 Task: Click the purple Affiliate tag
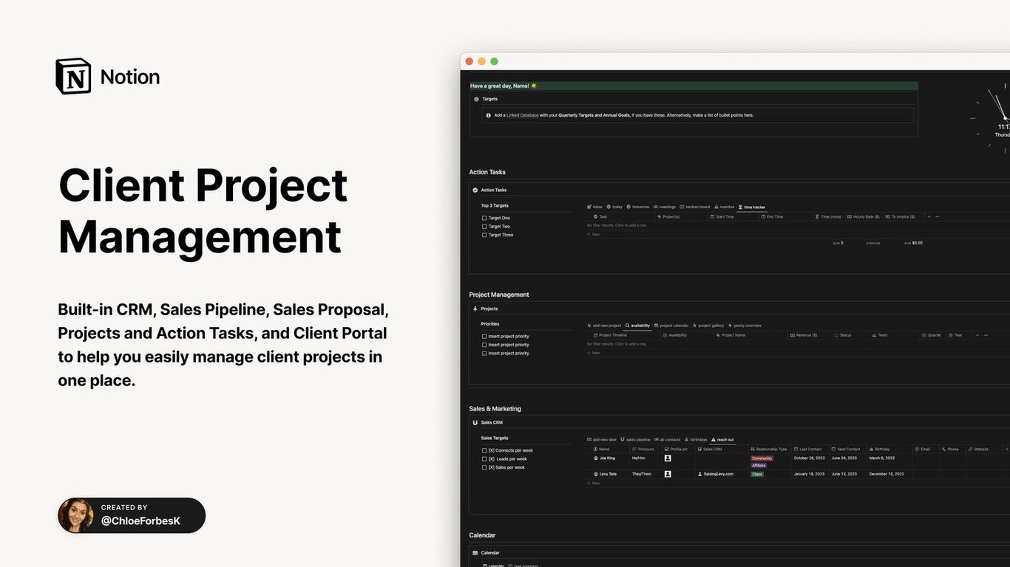click(x=759, y=466)
